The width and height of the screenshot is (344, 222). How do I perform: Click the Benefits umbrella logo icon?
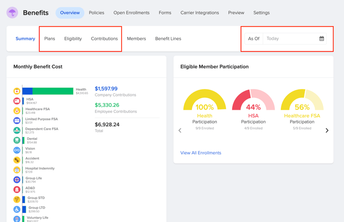pyautogui.click(x=12, y=13)
